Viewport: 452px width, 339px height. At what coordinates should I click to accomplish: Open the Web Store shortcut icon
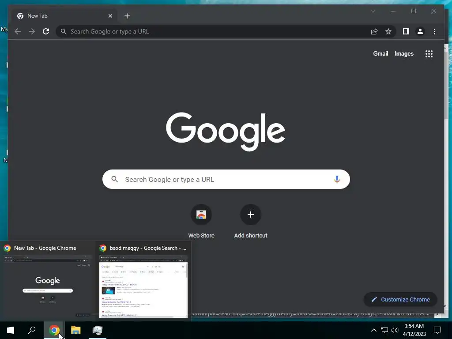[201, 215]
